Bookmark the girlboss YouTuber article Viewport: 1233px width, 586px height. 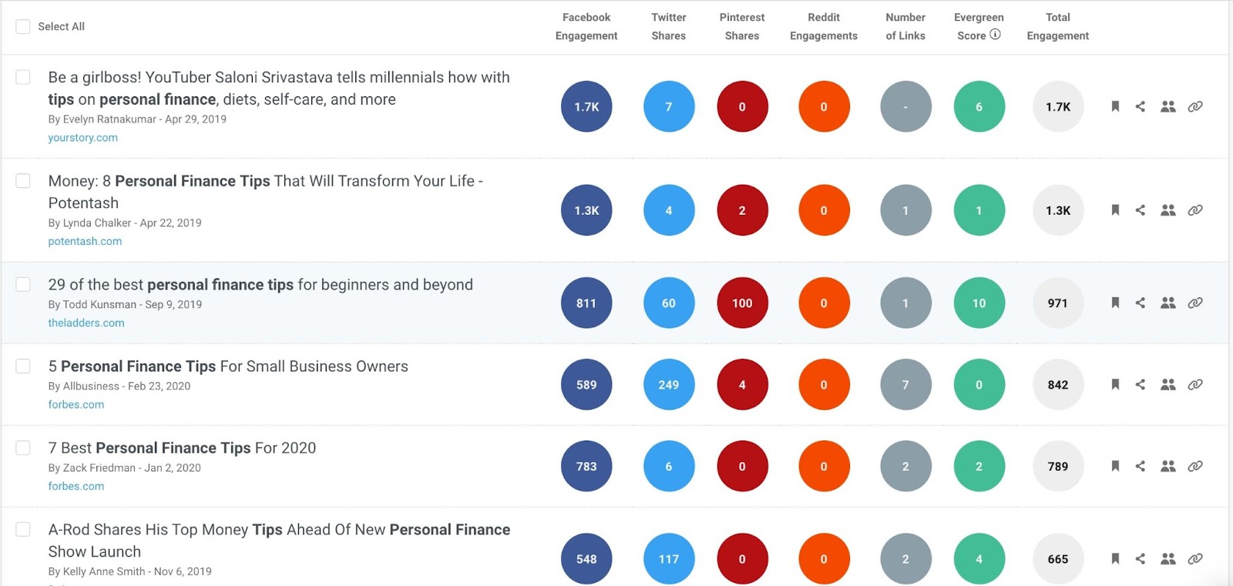(1114, 107)
